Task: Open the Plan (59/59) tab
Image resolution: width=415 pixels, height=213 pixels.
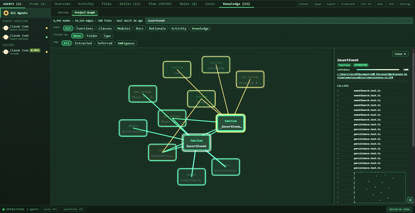Action: [x=160, y=4]
